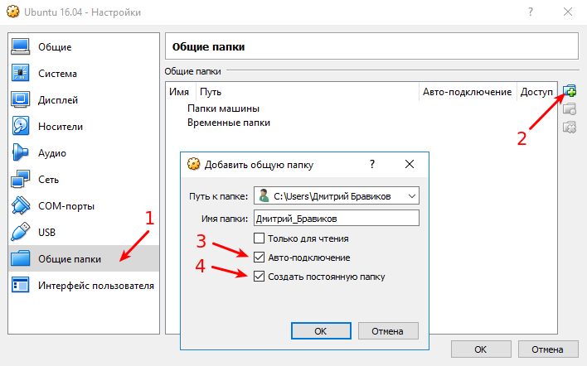
Task: Click the add shared folder icon
Action: [x=570, y=91]
